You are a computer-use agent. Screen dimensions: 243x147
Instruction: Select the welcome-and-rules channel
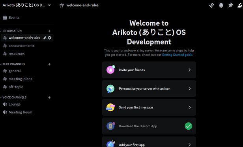coord(27,38)
